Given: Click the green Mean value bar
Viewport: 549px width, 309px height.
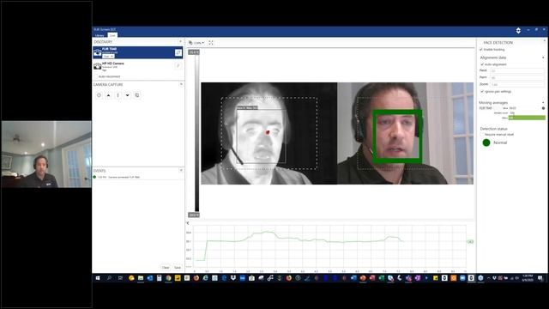Looking at the screenshot, I should [x=527, y=118].
